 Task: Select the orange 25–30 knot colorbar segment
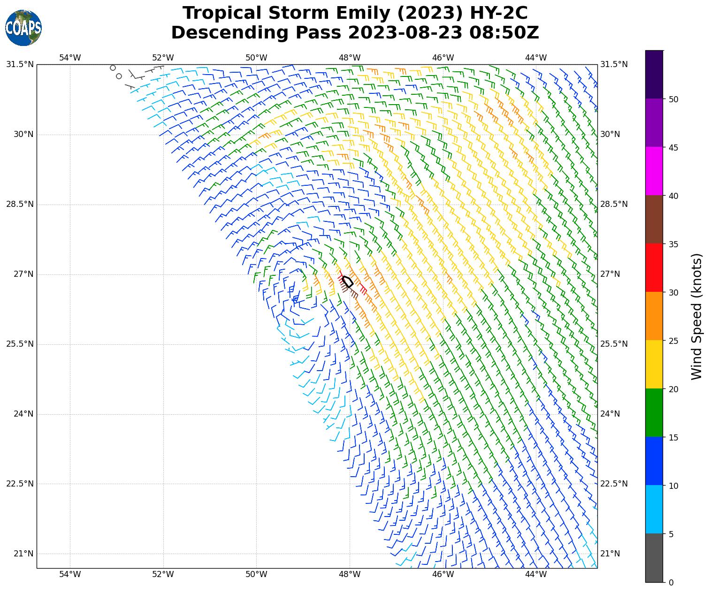coord(654,316)
